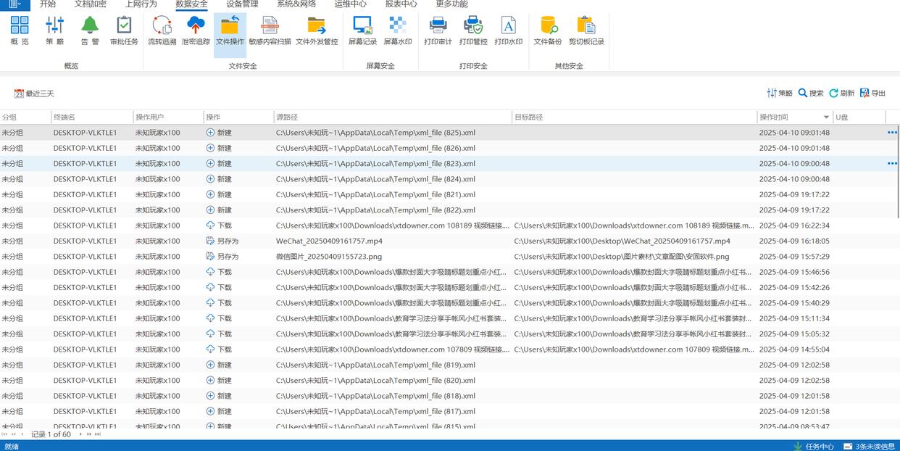Open the 最近三天 date range picker

click(34, 94)
